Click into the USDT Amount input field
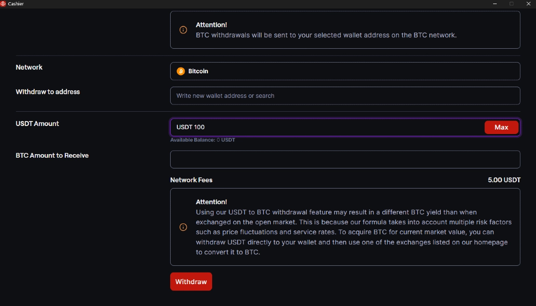The height and width of the screenshot is (306, 536). tap(326, 127)
